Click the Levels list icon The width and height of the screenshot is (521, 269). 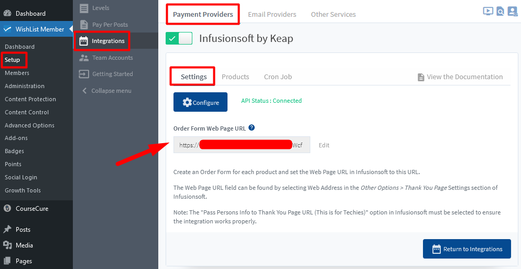(x=84, y=8)
